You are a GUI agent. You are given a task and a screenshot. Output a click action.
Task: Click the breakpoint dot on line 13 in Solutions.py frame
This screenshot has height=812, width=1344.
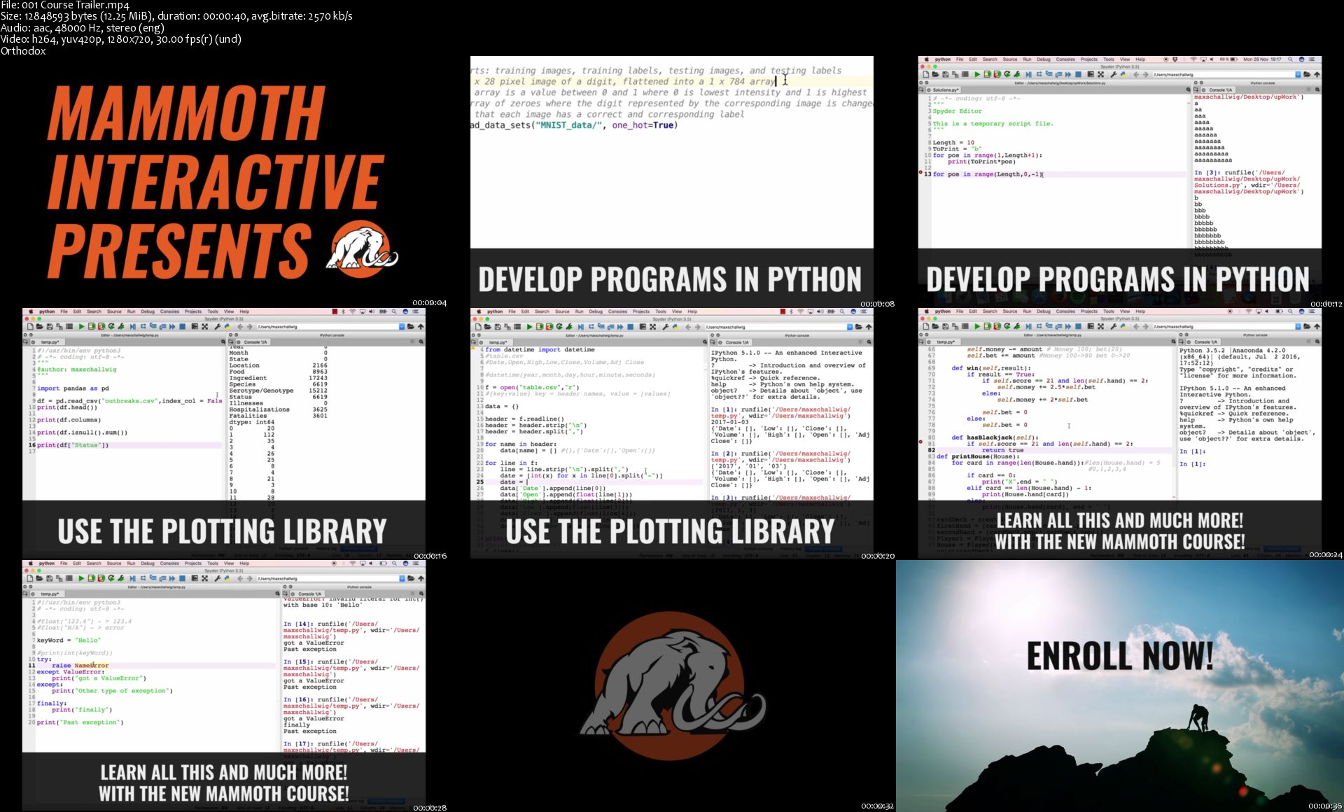[x=921, y=172]
